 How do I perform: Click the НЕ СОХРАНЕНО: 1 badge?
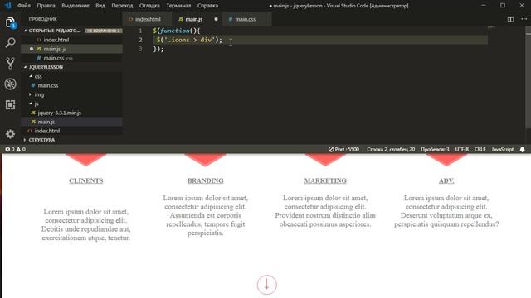(103, 31)
